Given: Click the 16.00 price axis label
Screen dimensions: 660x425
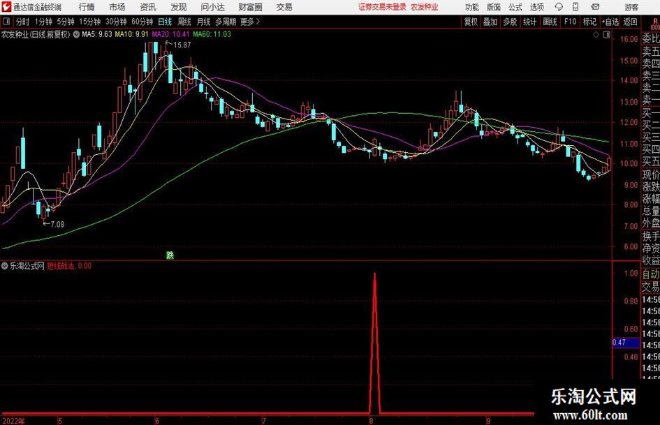Looking at the screenshot, I should 629,39.
